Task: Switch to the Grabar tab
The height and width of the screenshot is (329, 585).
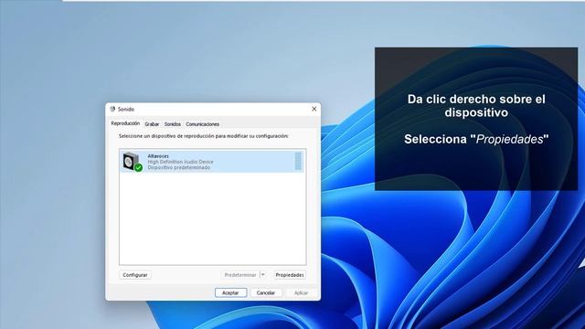Action: click(x=152, y=124)
